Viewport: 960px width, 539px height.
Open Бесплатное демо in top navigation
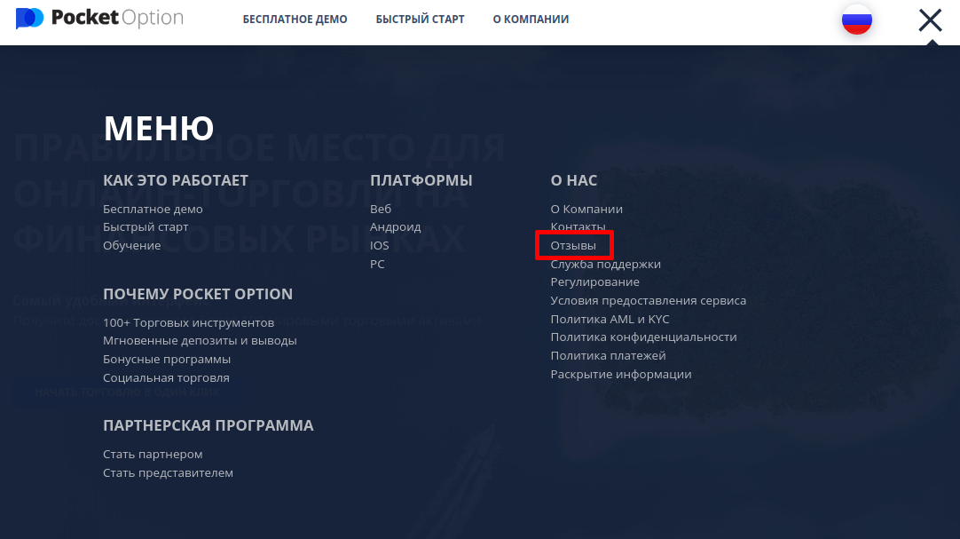point(295,20)
